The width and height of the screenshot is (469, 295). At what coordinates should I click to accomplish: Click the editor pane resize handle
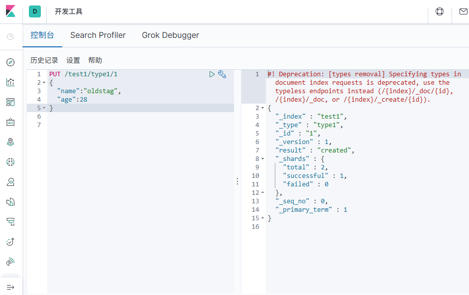pyautogui.click(x=237, y=181)
